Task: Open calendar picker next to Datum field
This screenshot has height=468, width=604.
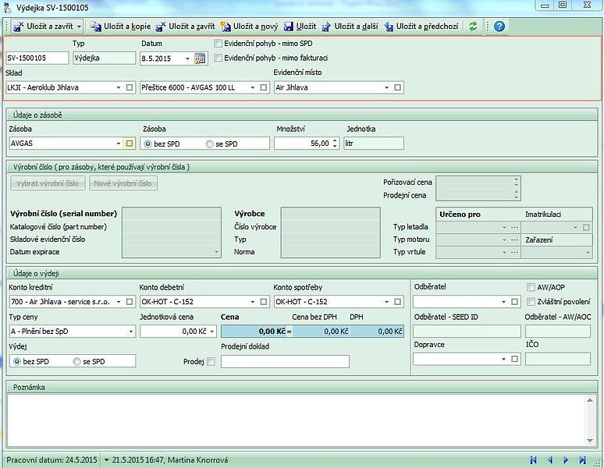Action: click(200, 58)
